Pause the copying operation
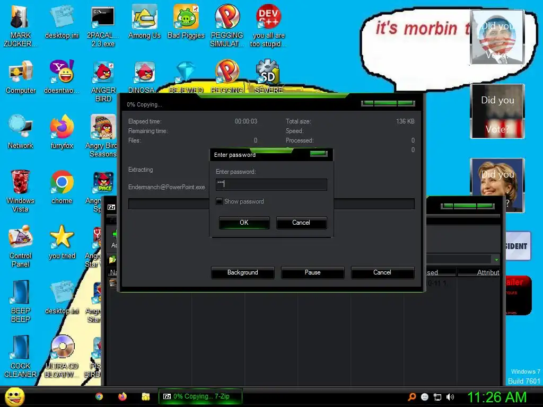Screen dimensions: 543x407 (x=312, y=272)
